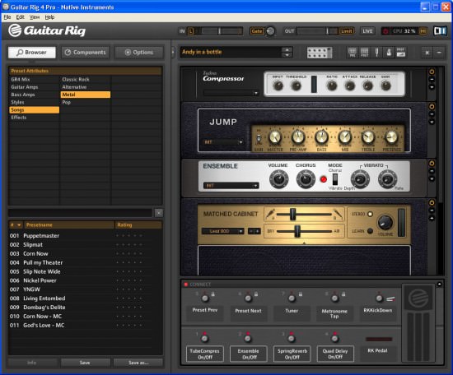This screenshot has width=453, height=375.
Task: Collapse all rack components with the minus button
Action: point(439,53)
